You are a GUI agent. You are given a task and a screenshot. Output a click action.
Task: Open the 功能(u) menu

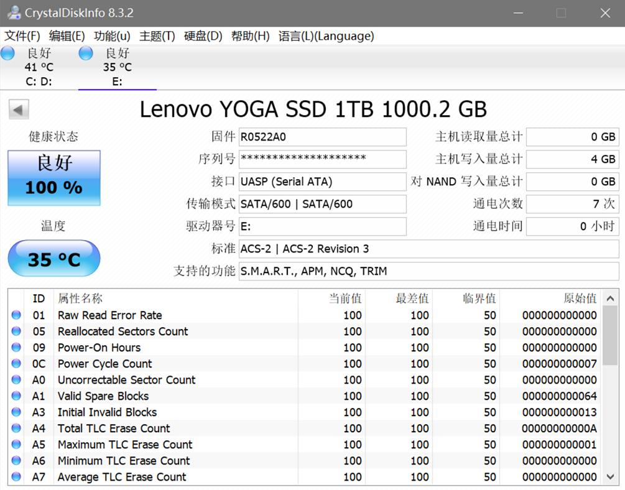pos(112,36)
